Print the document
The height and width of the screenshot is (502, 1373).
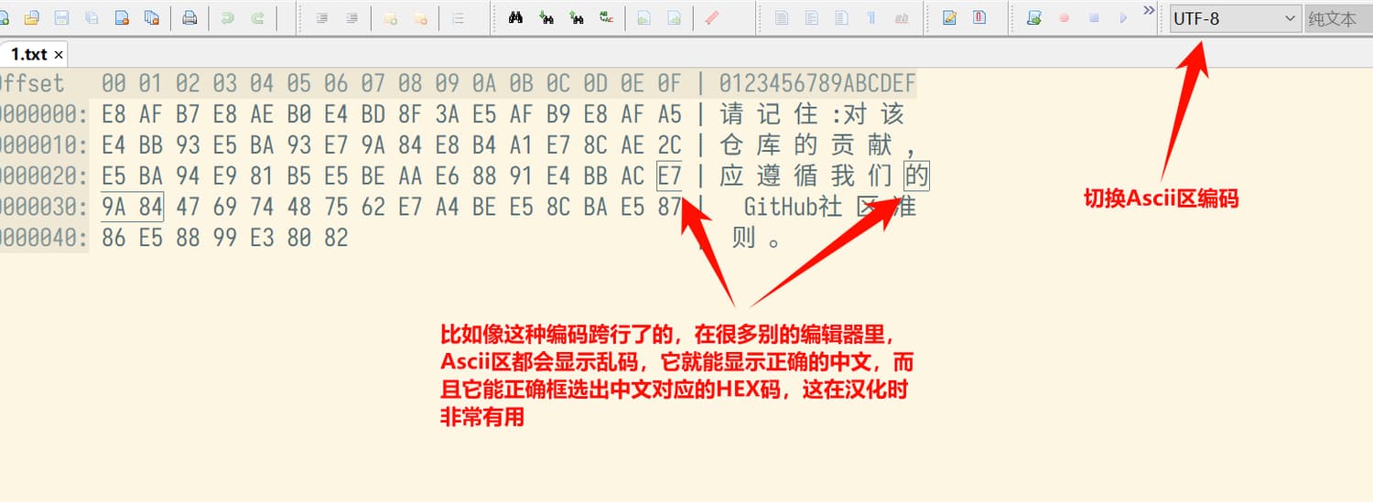tap(189, 17)
